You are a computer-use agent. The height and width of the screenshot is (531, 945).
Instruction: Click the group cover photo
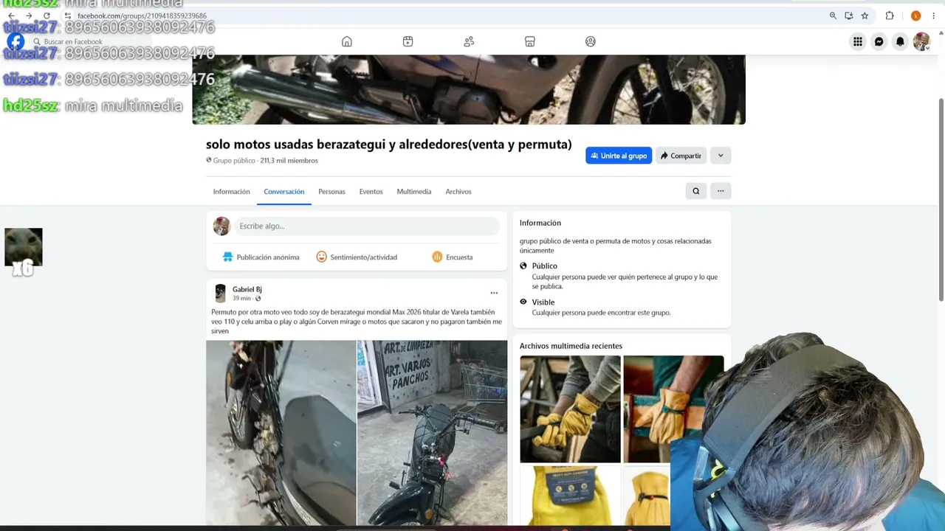[469, 89]
